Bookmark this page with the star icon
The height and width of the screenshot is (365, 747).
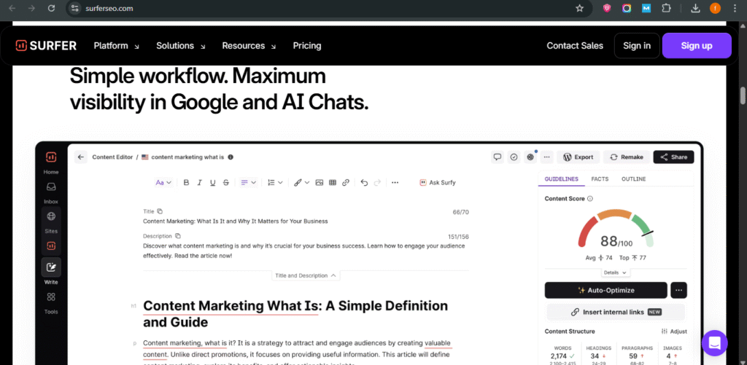tap(579, 8)
